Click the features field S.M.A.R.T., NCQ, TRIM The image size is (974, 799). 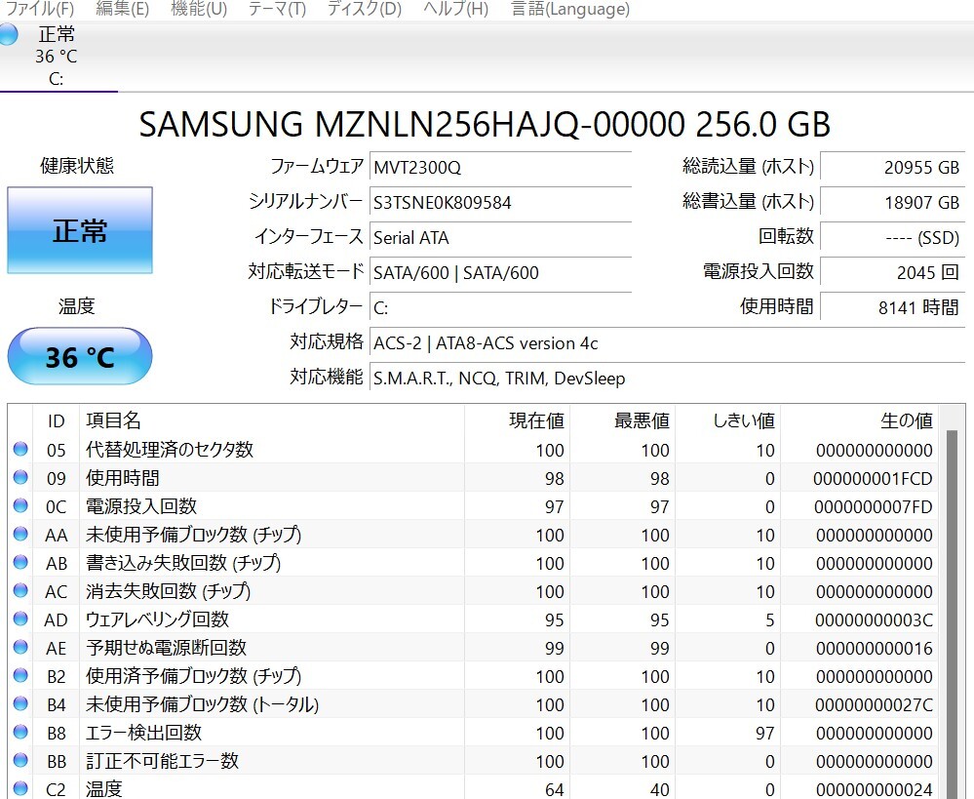pos(667,379)
